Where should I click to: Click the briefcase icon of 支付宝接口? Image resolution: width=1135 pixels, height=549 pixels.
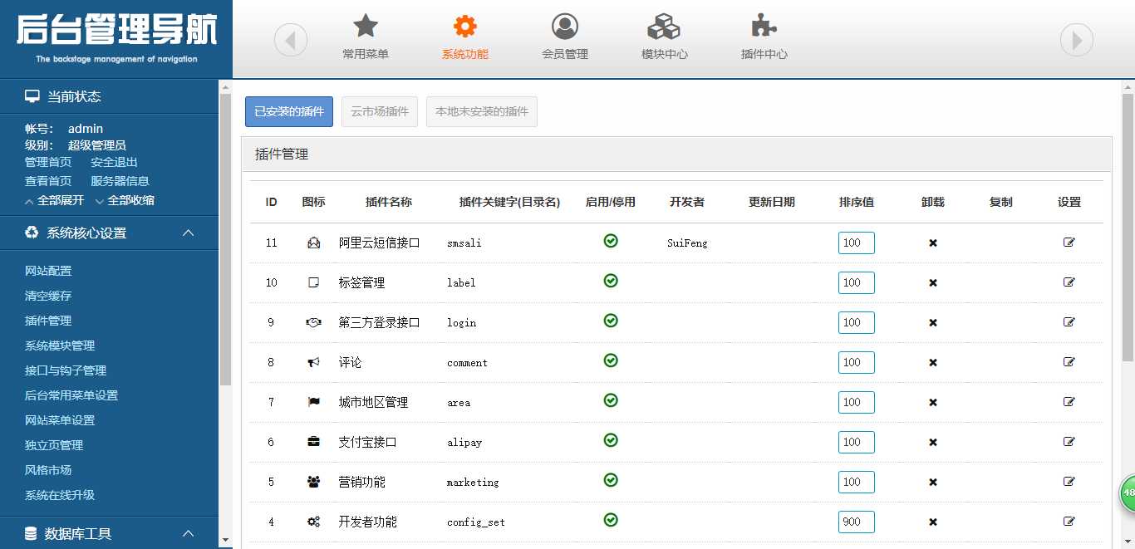point(313,442)
